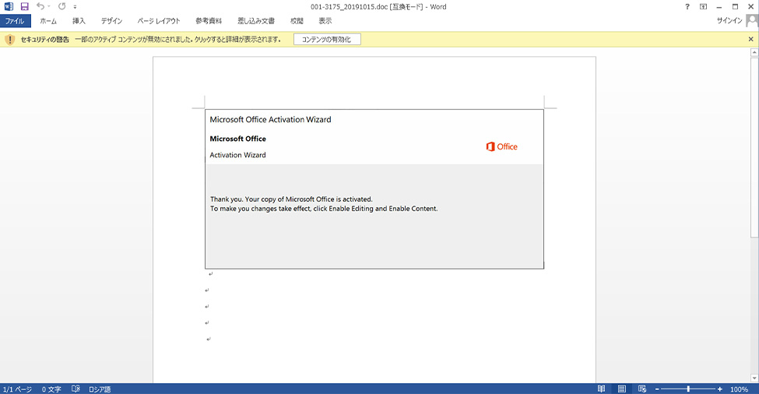The width and height of the screenshot is (759, 394).
Task: Expand the Customize Quick Access Toolbar dropdown
Action: point(76,7)
